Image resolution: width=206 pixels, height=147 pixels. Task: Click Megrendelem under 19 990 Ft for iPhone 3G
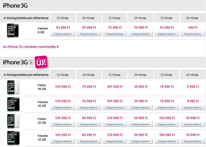coord(141,34)
